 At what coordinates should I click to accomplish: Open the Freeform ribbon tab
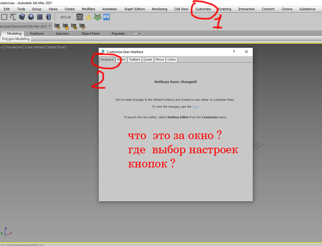click(x=37, y=33)
